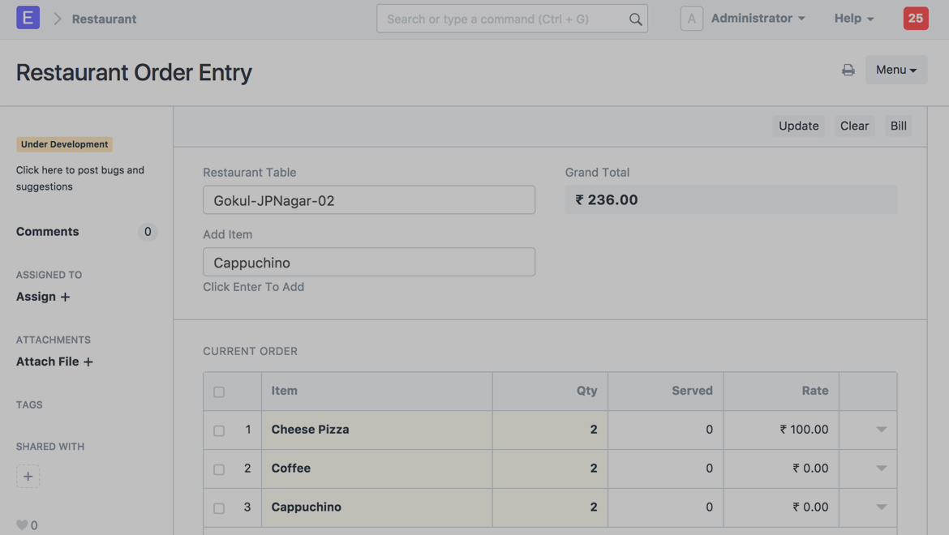Click the Restaurant breadcrumb link
949x535 pixels.
coord(104,19)
